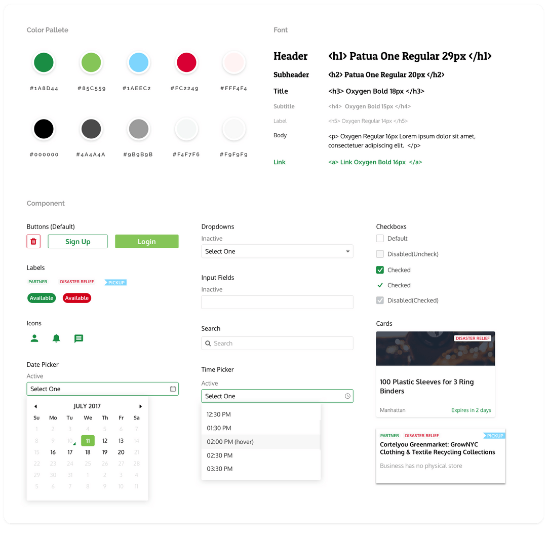Go to previous month in calendar
The height and width of the screenshot is (533, 547).
pyautogui.click(x=35, y=406)
